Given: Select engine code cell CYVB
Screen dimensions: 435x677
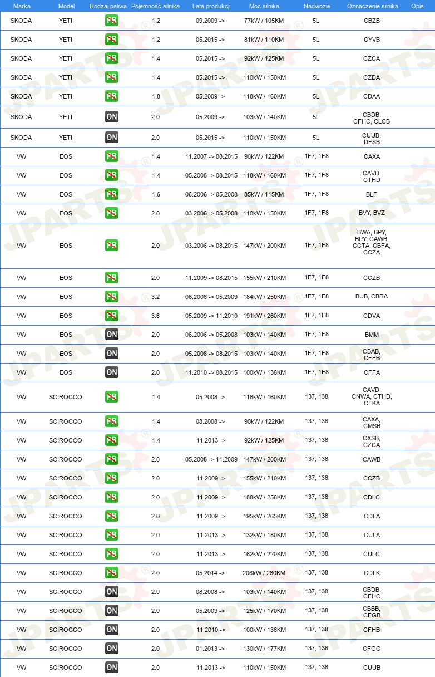Looking at the screenshot, I should pos(372,40).
